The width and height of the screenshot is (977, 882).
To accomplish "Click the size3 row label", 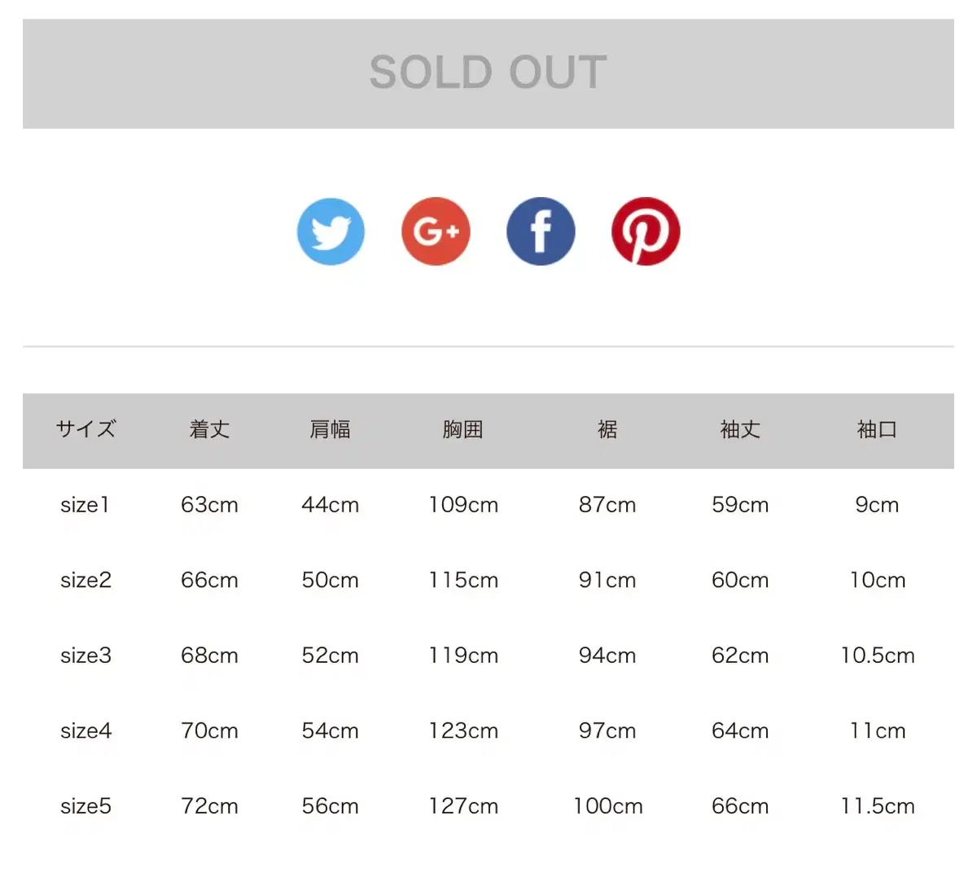I will pos(85,656).
